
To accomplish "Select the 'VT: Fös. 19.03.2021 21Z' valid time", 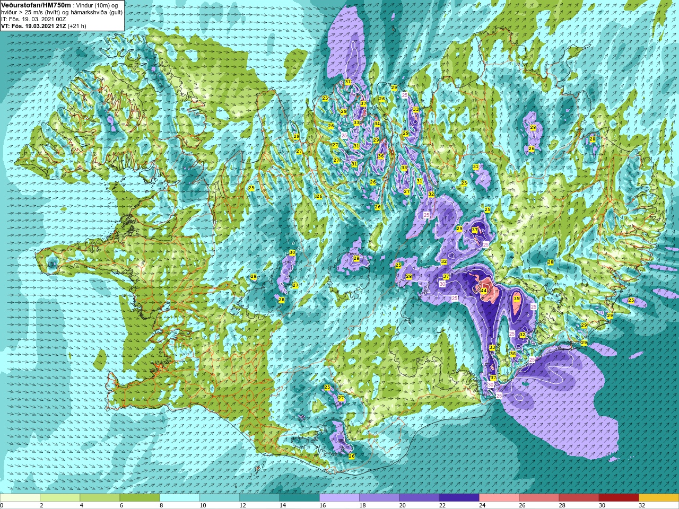I will click(x=33, y=25).
